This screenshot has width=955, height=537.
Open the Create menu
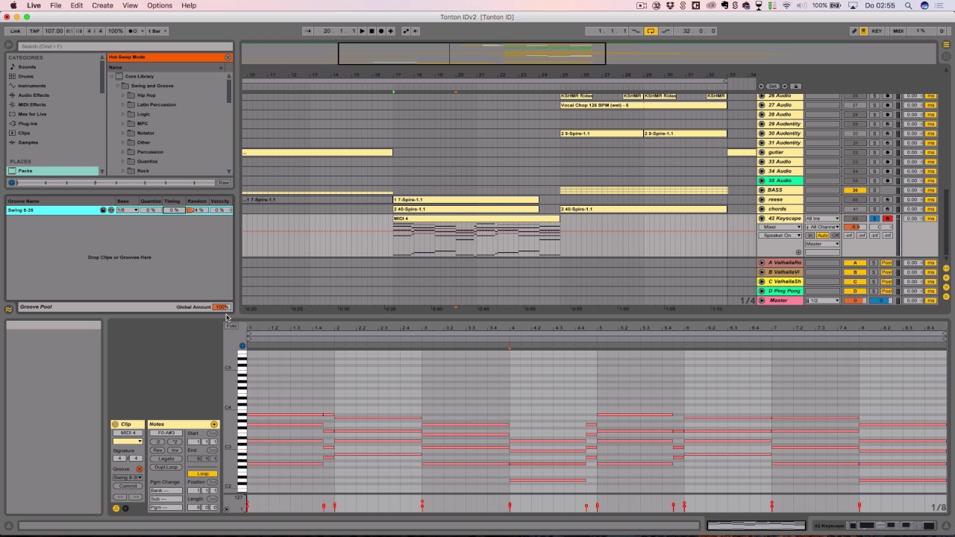tap(102, 5)
